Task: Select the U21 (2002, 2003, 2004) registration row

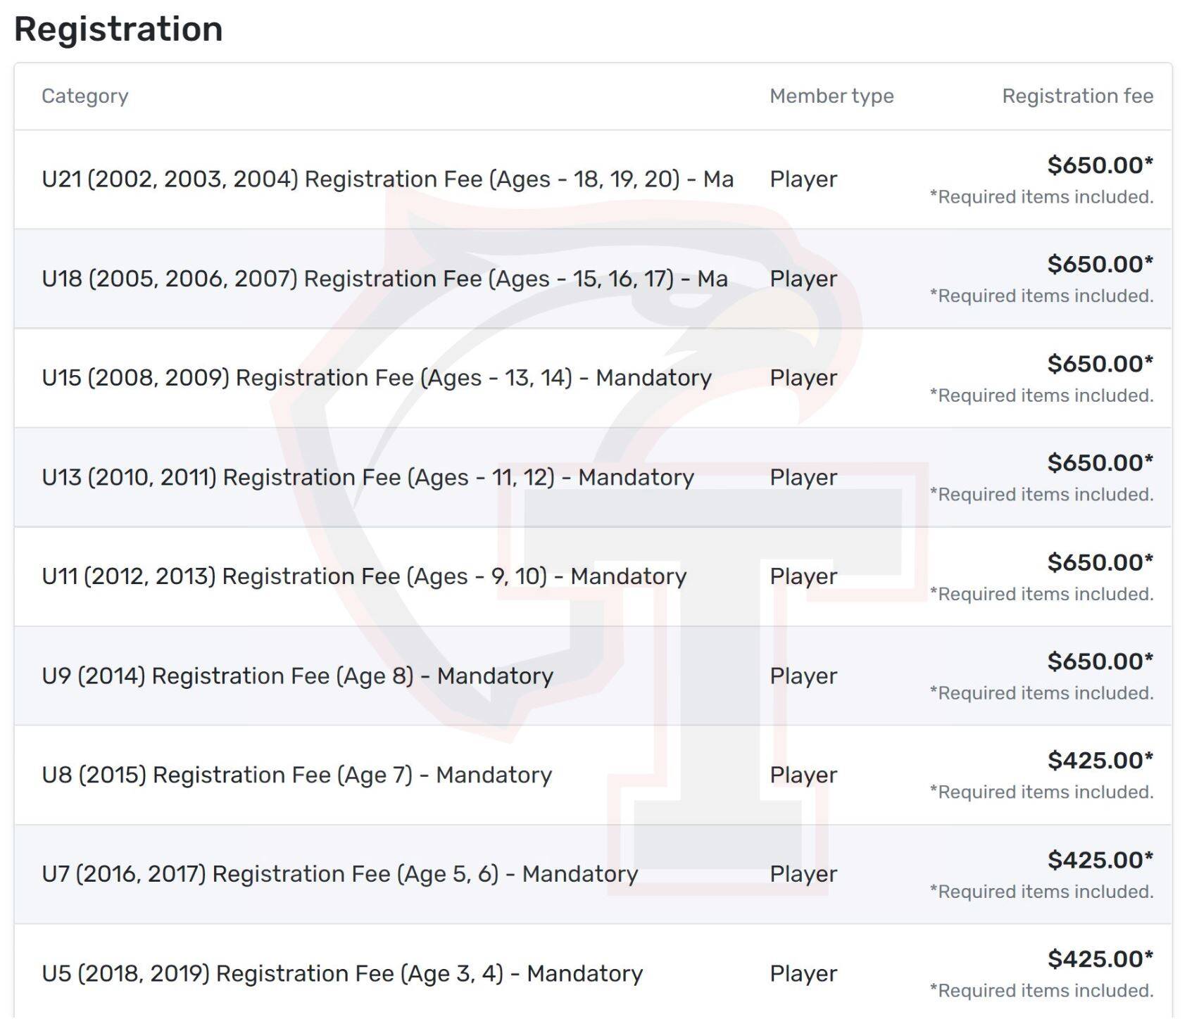Action: (x=593, y=179)
